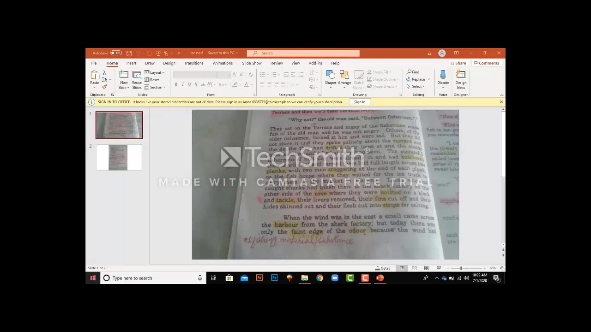Image resolution: width=591 pixels, height=332 pixels.
Task: Open the File menu
Action: tap(94, 63)
